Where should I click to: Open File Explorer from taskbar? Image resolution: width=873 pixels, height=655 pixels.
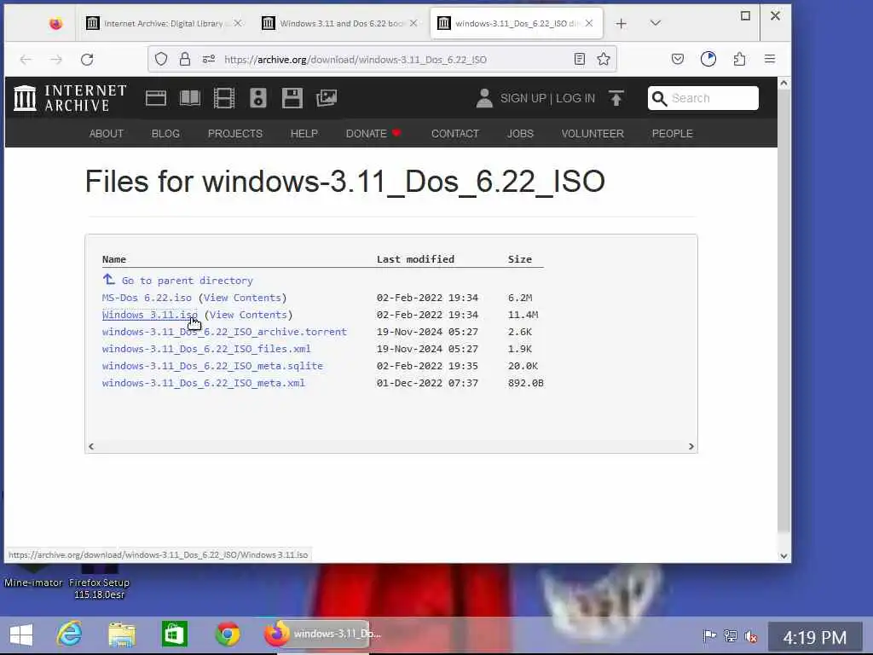pyautogui.click(x=122, y=635)
